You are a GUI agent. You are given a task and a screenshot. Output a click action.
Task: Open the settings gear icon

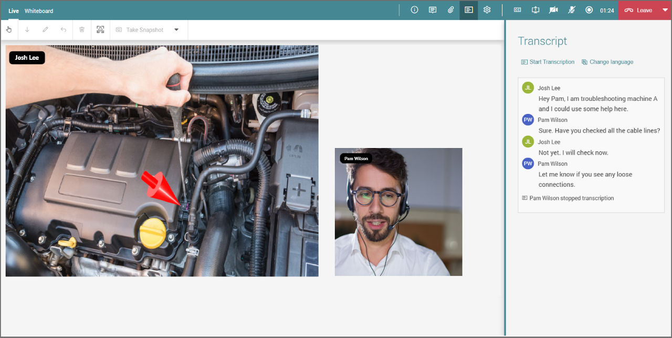pyautogui.click(x=487, y=10)
